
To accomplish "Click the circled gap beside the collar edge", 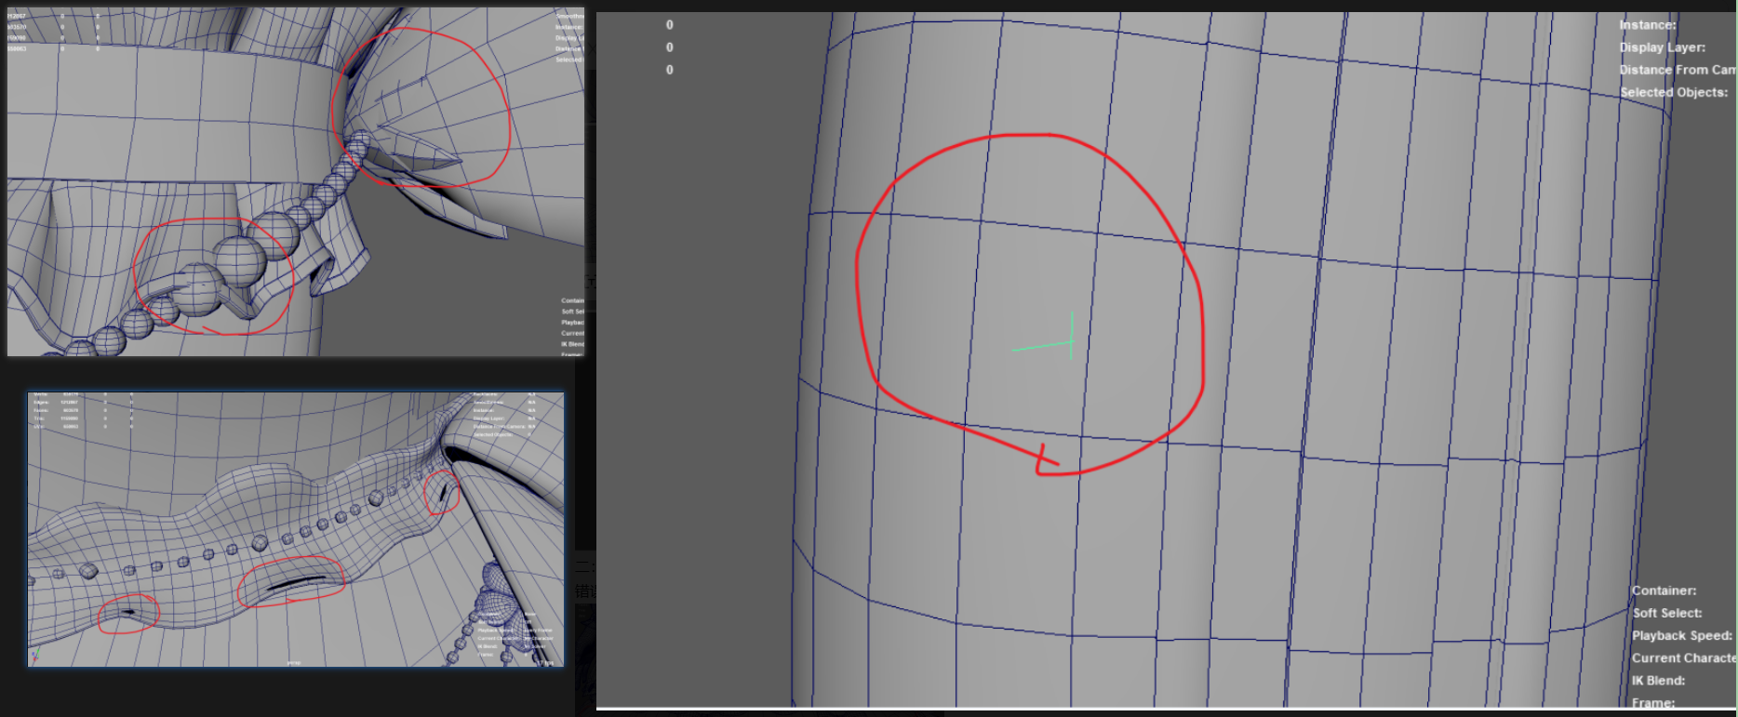I will pos(443,491).
